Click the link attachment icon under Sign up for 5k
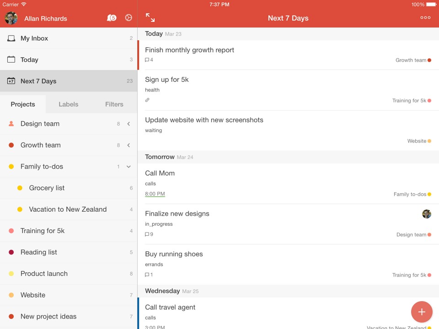The image size is (439, 329). 147,100
